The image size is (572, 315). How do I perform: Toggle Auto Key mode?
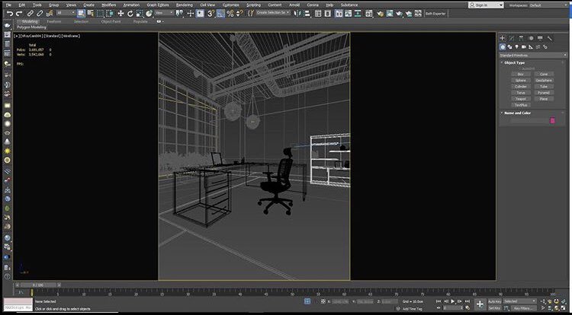click(494, 301)
